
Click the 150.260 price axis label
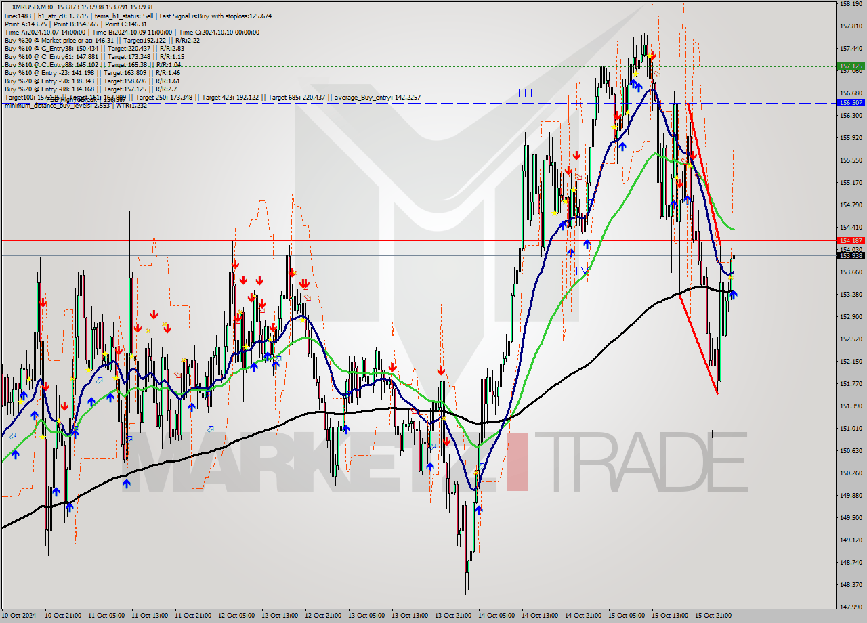click(851, 473)
